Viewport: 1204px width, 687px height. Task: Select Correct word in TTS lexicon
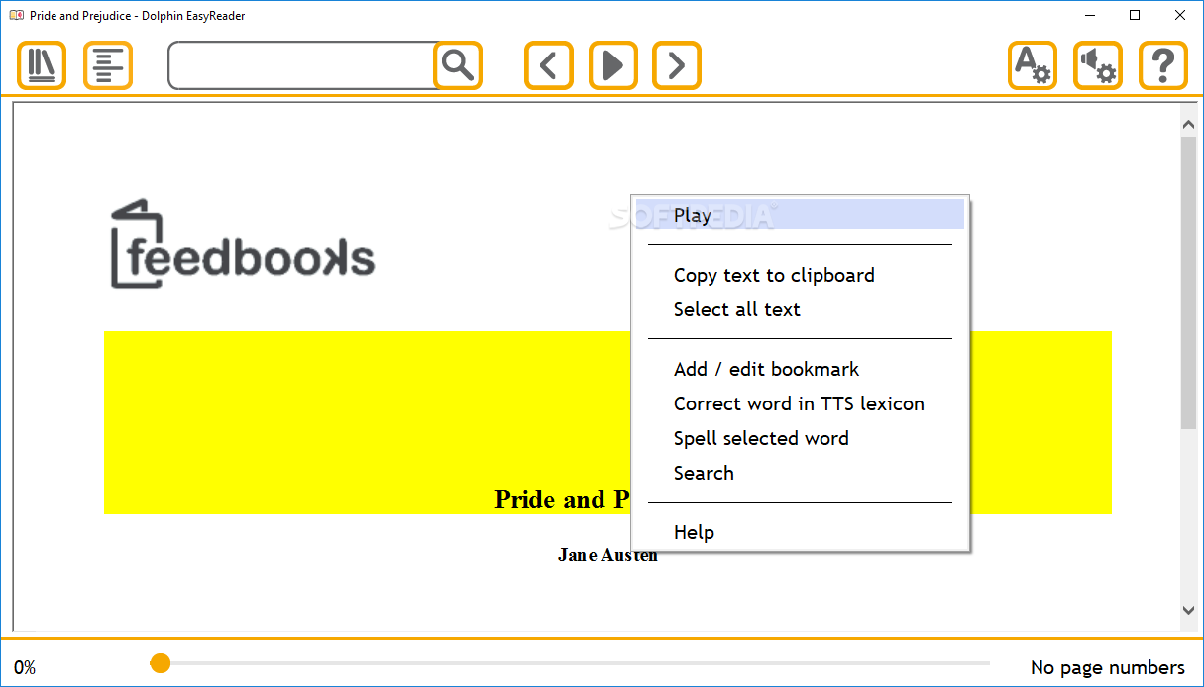click(800, 403)
